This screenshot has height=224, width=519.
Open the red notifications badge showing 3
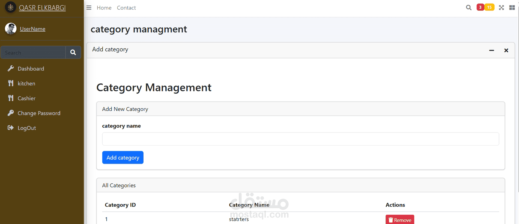pos(480,7)
